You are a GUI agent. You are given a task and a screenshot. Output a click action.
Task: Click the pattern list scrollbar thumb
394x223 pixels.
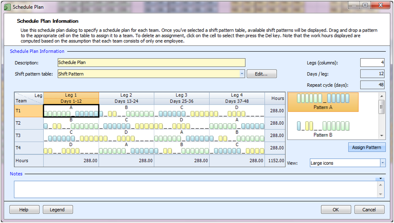coord(382,107)
